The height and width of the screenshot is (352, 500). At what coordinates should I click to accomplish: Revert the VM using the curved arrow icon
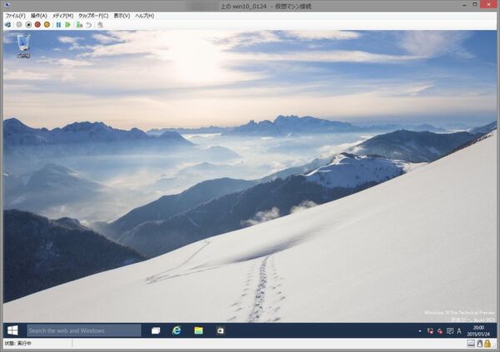(x=89, y=24)
